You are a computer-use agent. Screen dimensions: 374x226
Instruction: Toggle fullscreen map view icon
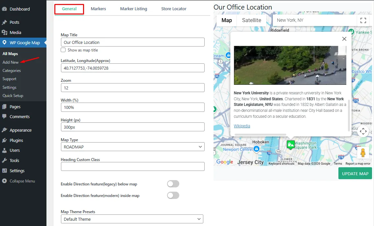click(363, 20)
